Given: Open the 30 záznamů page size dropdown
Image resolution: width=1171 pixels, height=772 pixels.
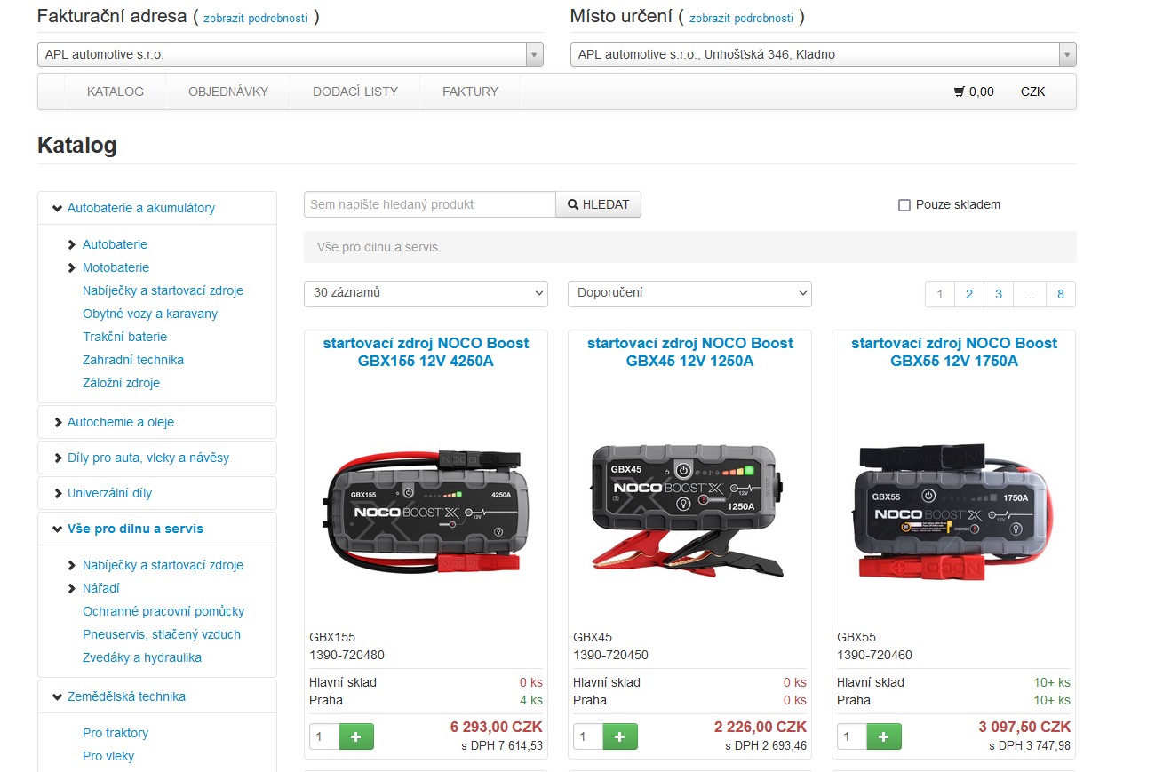Looking at the screenshot, I should pyautogui.click(x=426, y=292).
